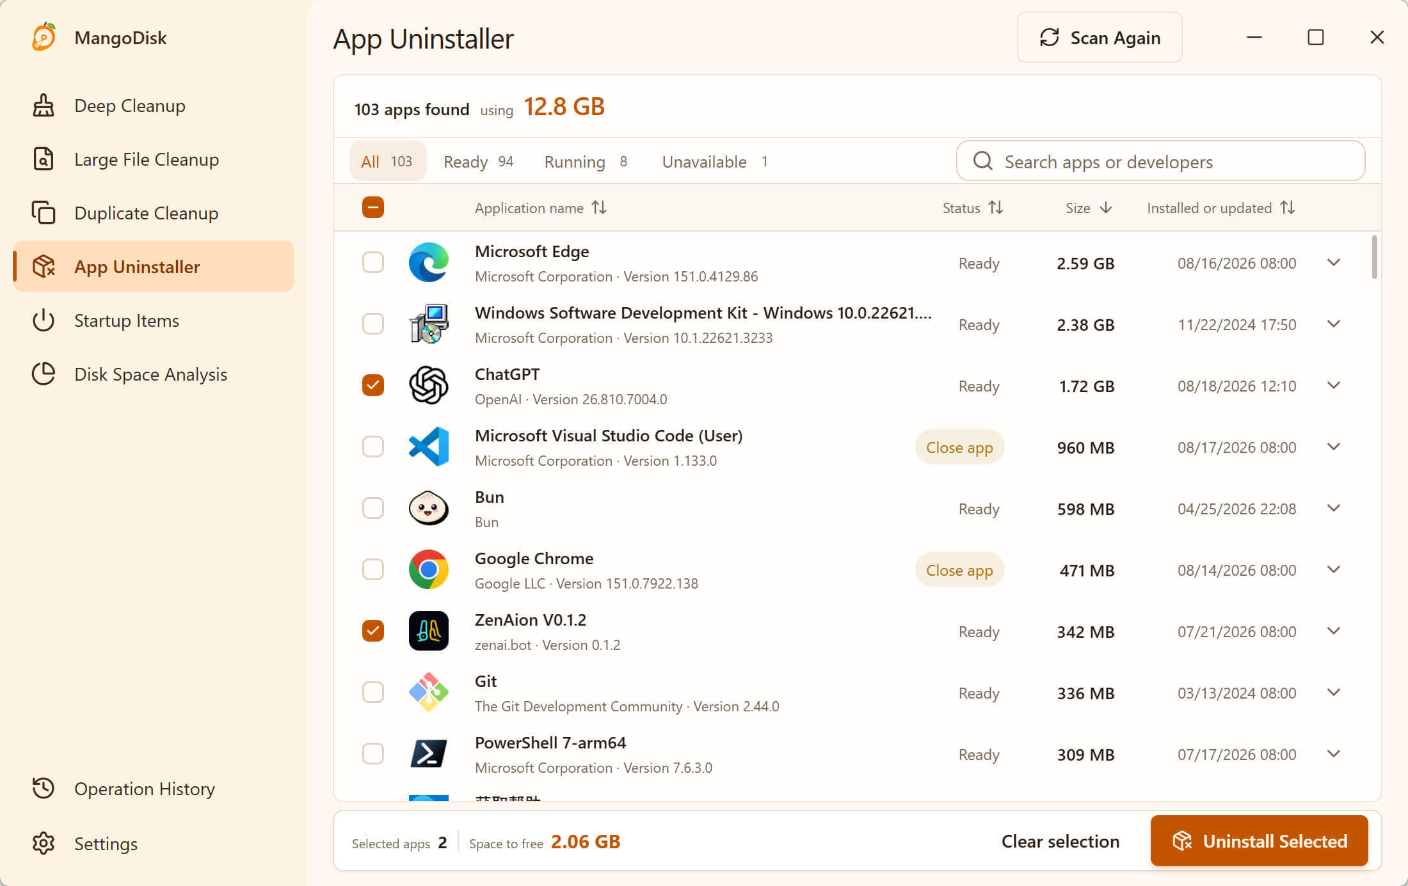Check the Windows Software Development Kit checkbox
This screenshot has width=1408, height=886.
point(373,324)
